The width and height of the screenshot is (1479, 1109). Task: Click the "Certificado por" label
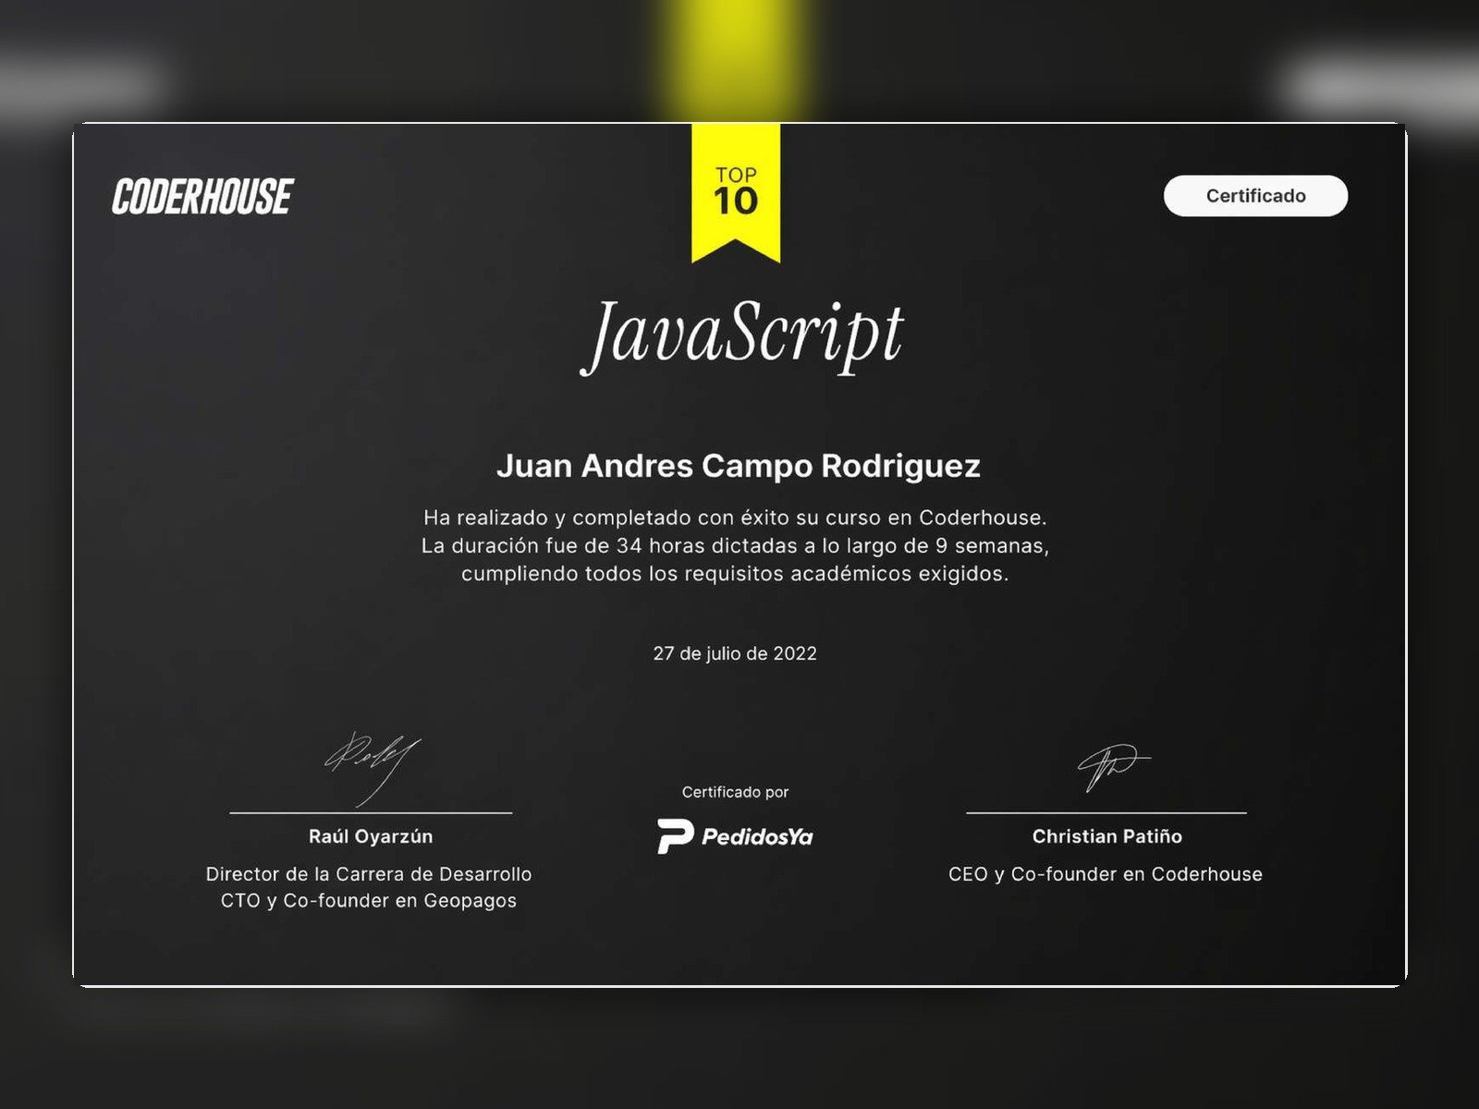[x=735, y=792]
